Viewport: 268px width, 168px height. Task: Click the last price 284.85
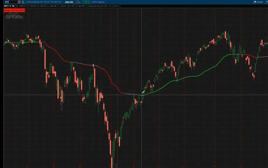point(69,2)
